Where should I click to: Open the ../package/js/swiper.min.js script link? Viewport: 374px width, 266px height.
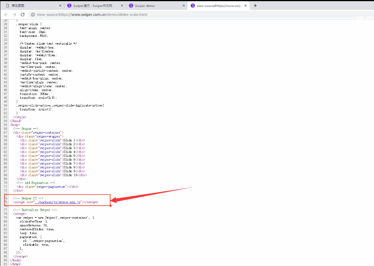pos(57,202)
